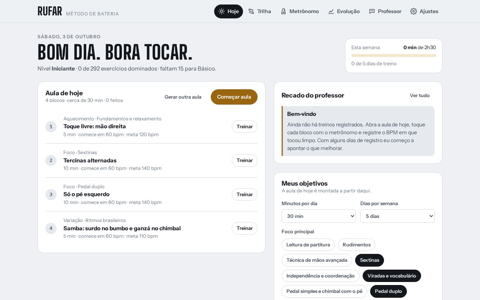Click Treinar for Toque livre: mão direita
The width and height of the screenshot is (480, 300).
coord(244,126)
